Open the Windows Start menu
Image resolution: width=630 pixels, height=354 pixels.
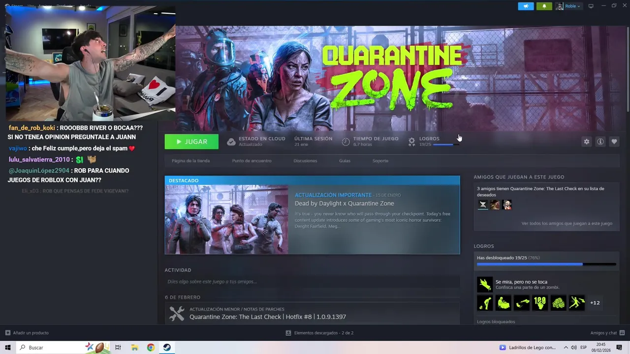pyautogui.click(x=8, y=348)
